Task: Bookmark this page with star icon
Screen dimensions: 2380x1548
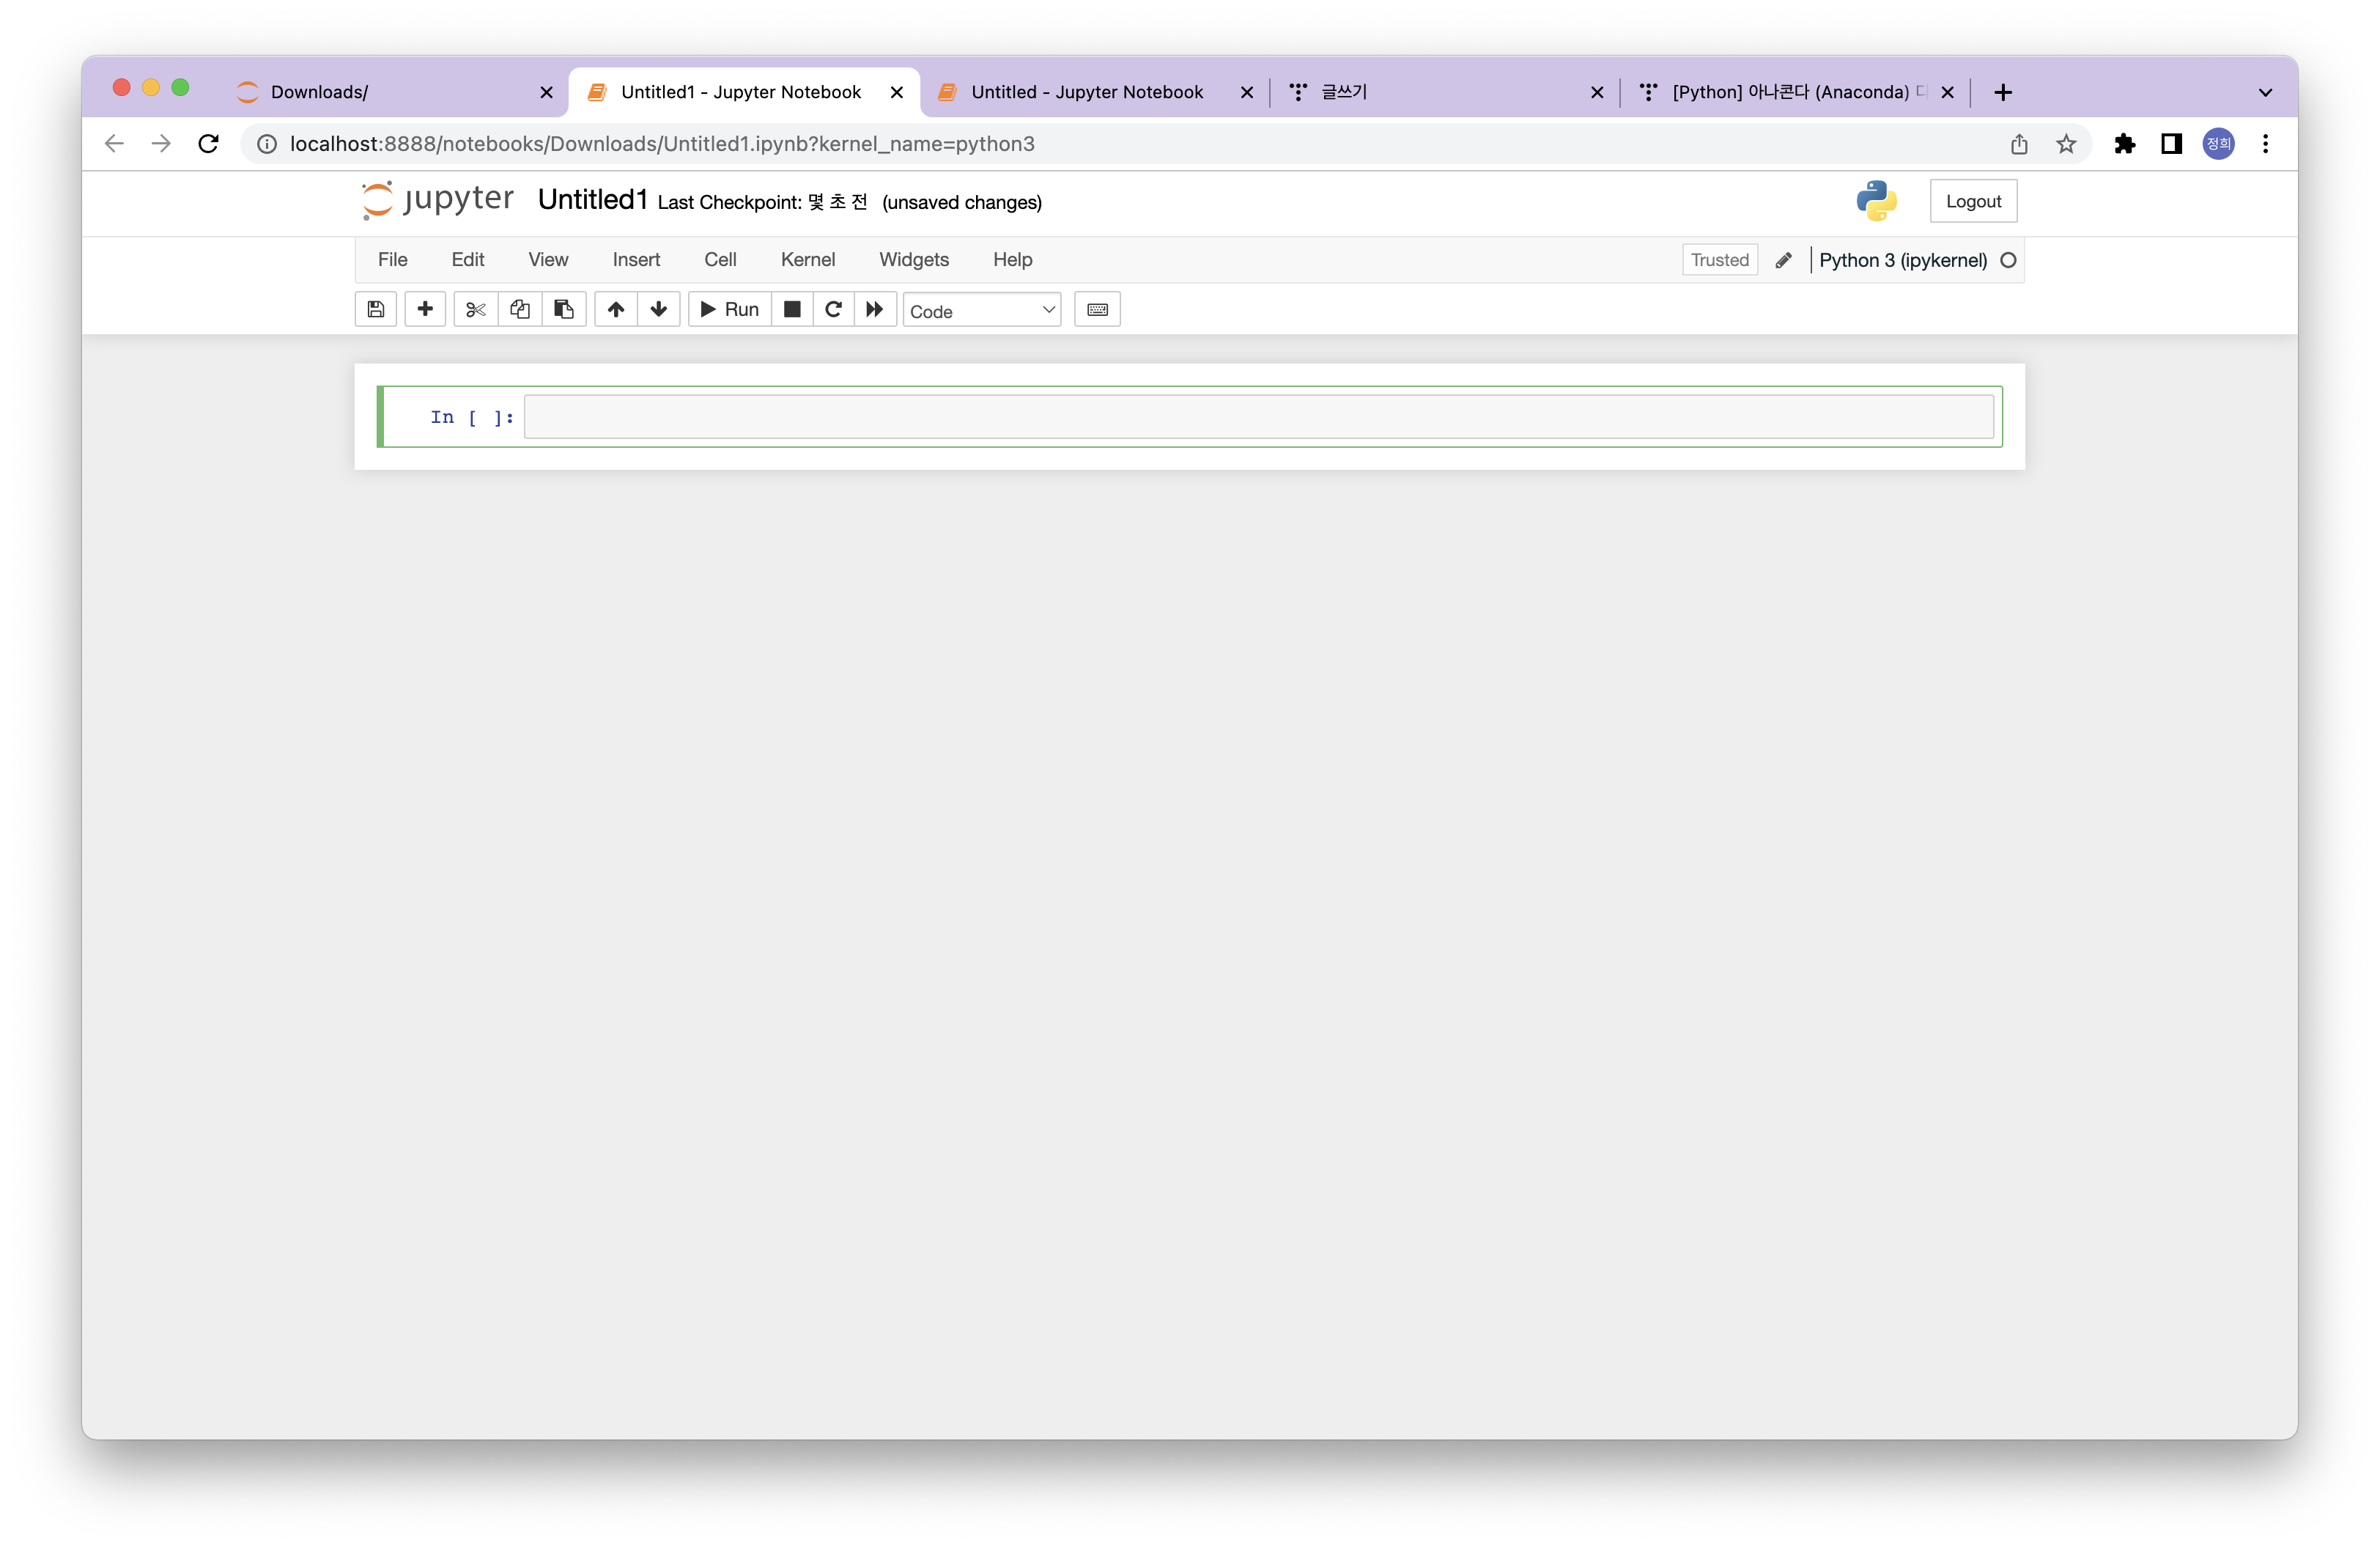Action: tap(2066, 144)
